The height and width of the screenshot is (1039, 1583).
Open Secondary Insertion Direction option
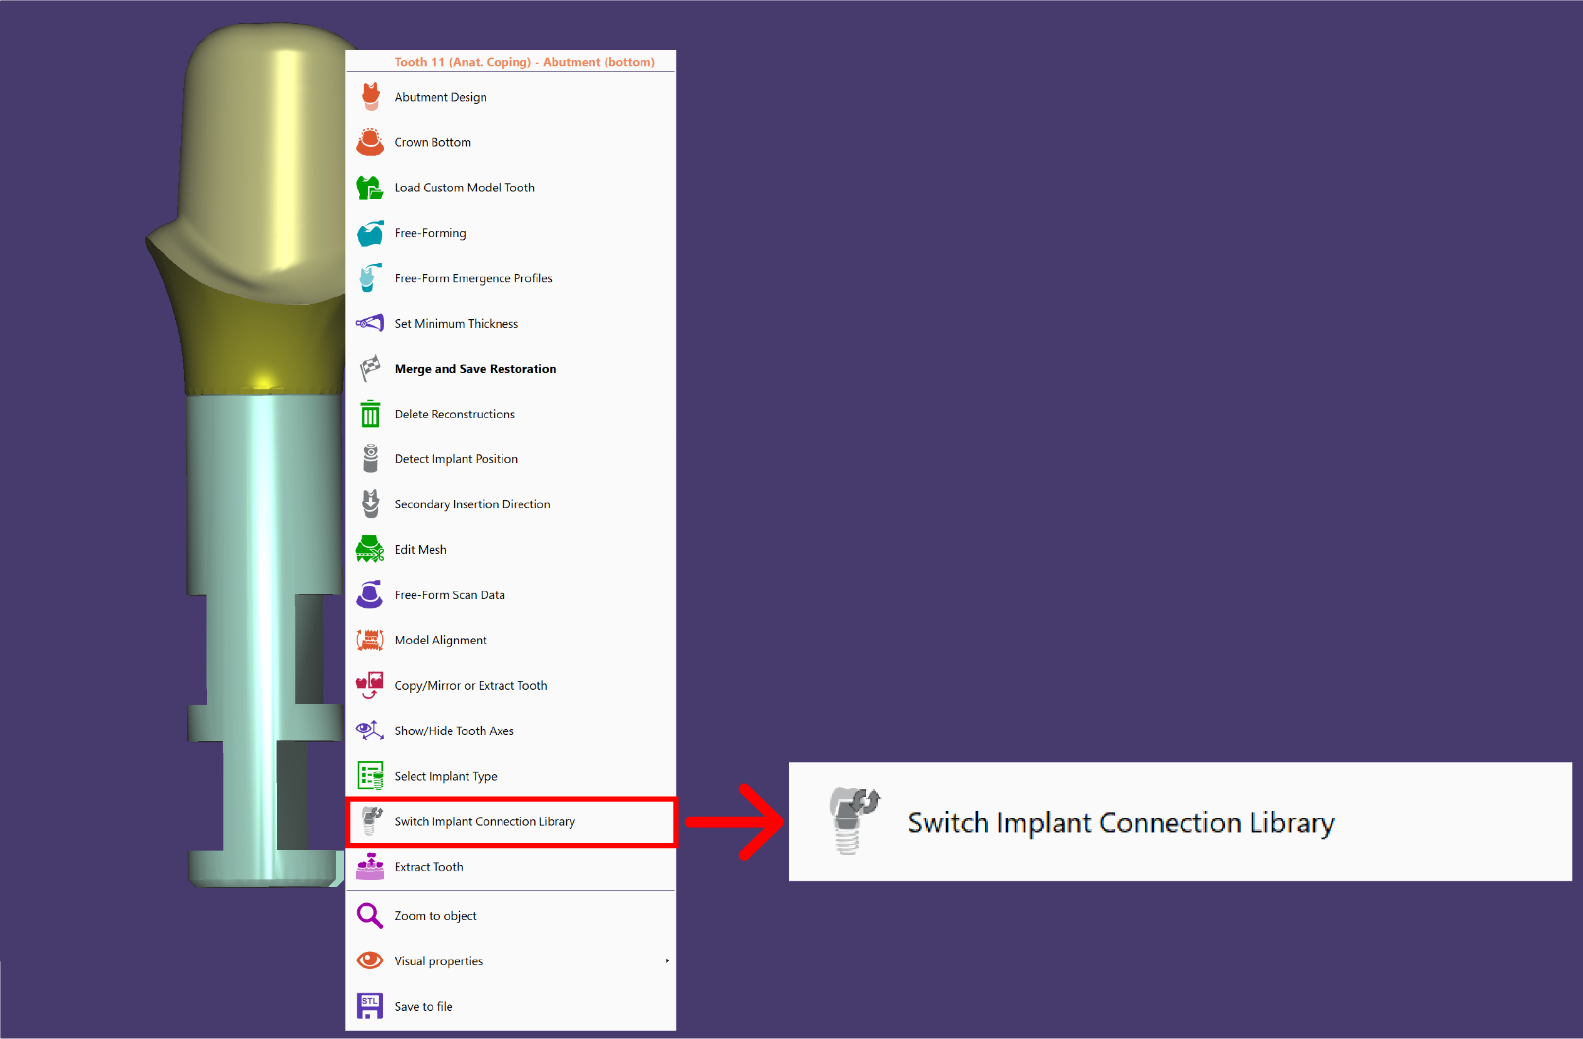click(511, 504)
